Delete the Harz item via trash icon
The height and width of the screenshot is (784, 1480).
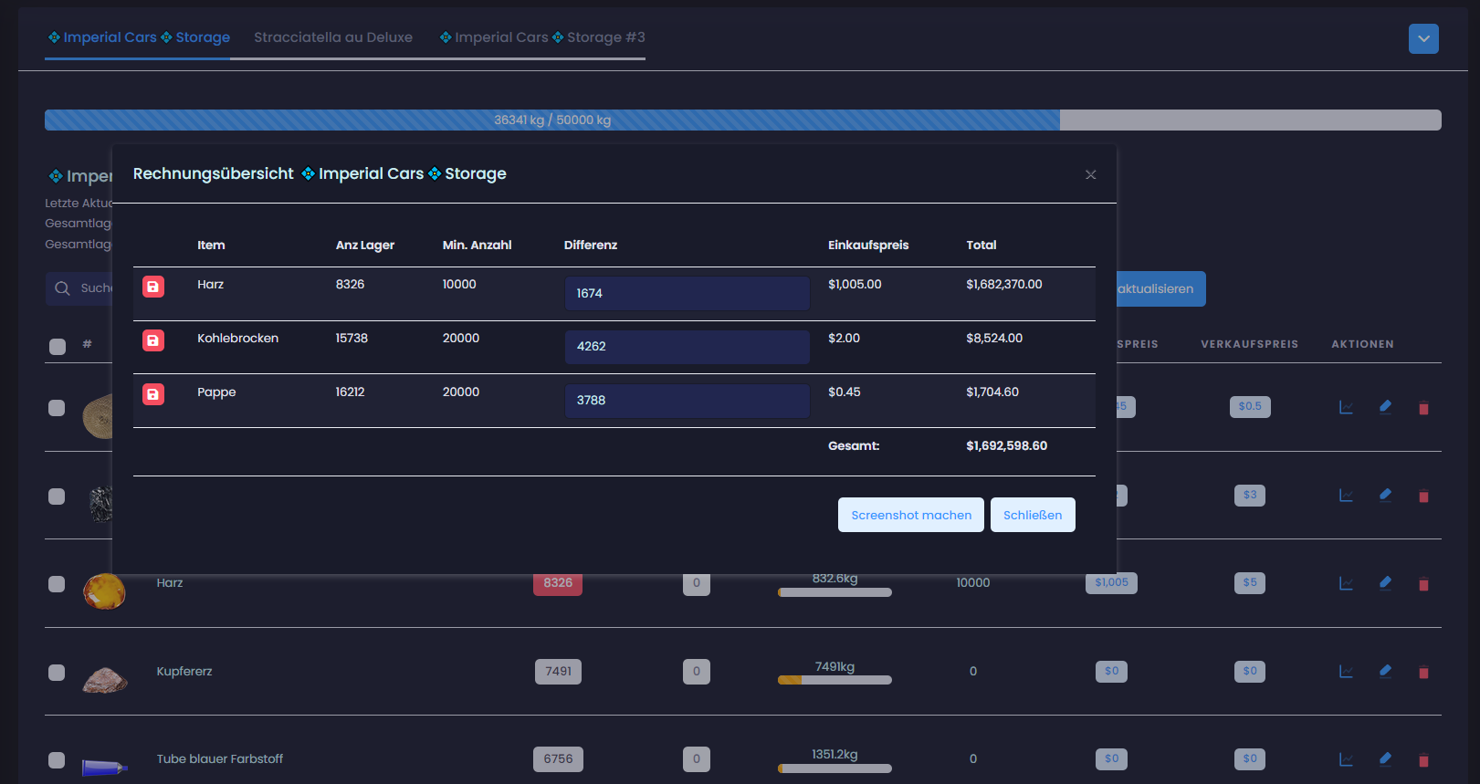pos(1423,584)
